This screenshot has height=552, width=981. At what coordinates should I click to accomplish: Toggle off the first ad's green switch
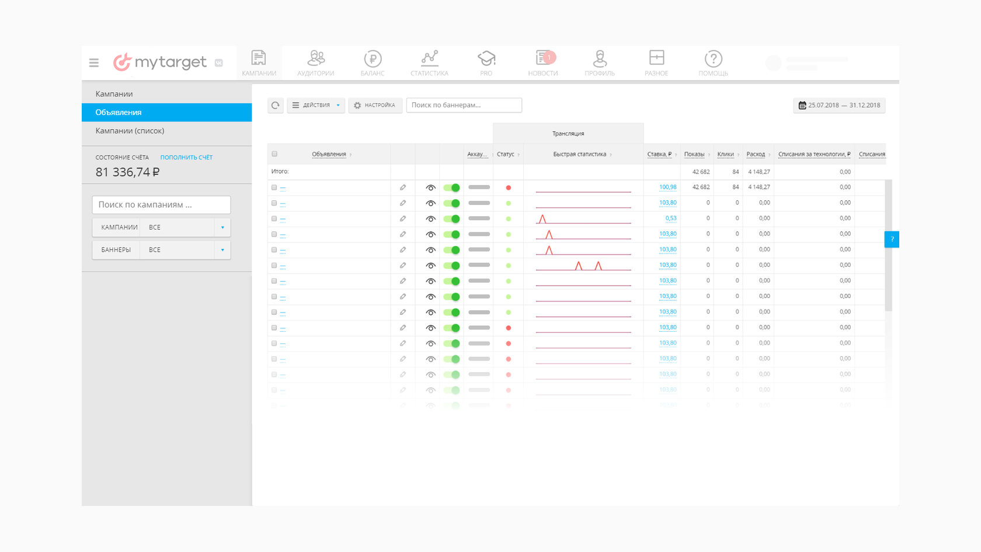(x=451, y=188)
